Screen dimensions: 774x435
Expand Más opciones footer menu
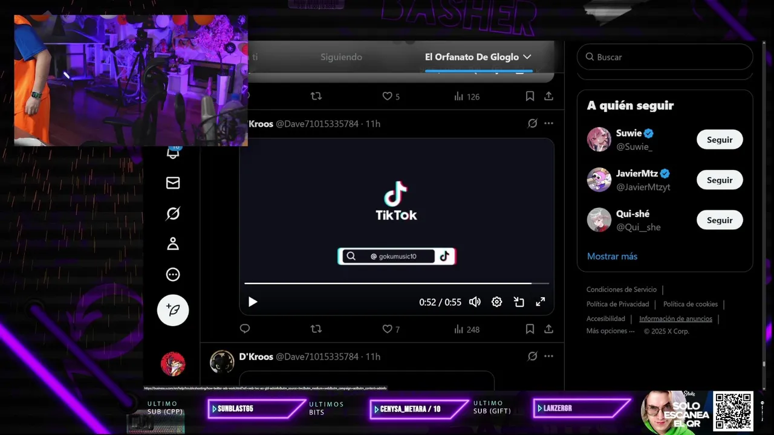[610, 331]
